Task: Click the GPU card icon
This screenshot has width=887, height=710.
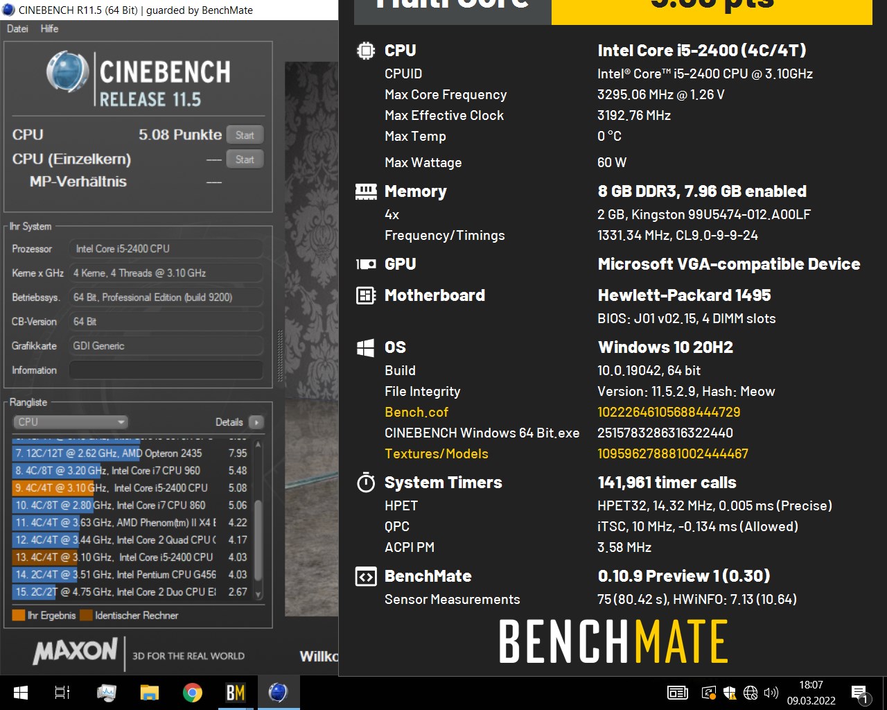Action: coord(365,264)
